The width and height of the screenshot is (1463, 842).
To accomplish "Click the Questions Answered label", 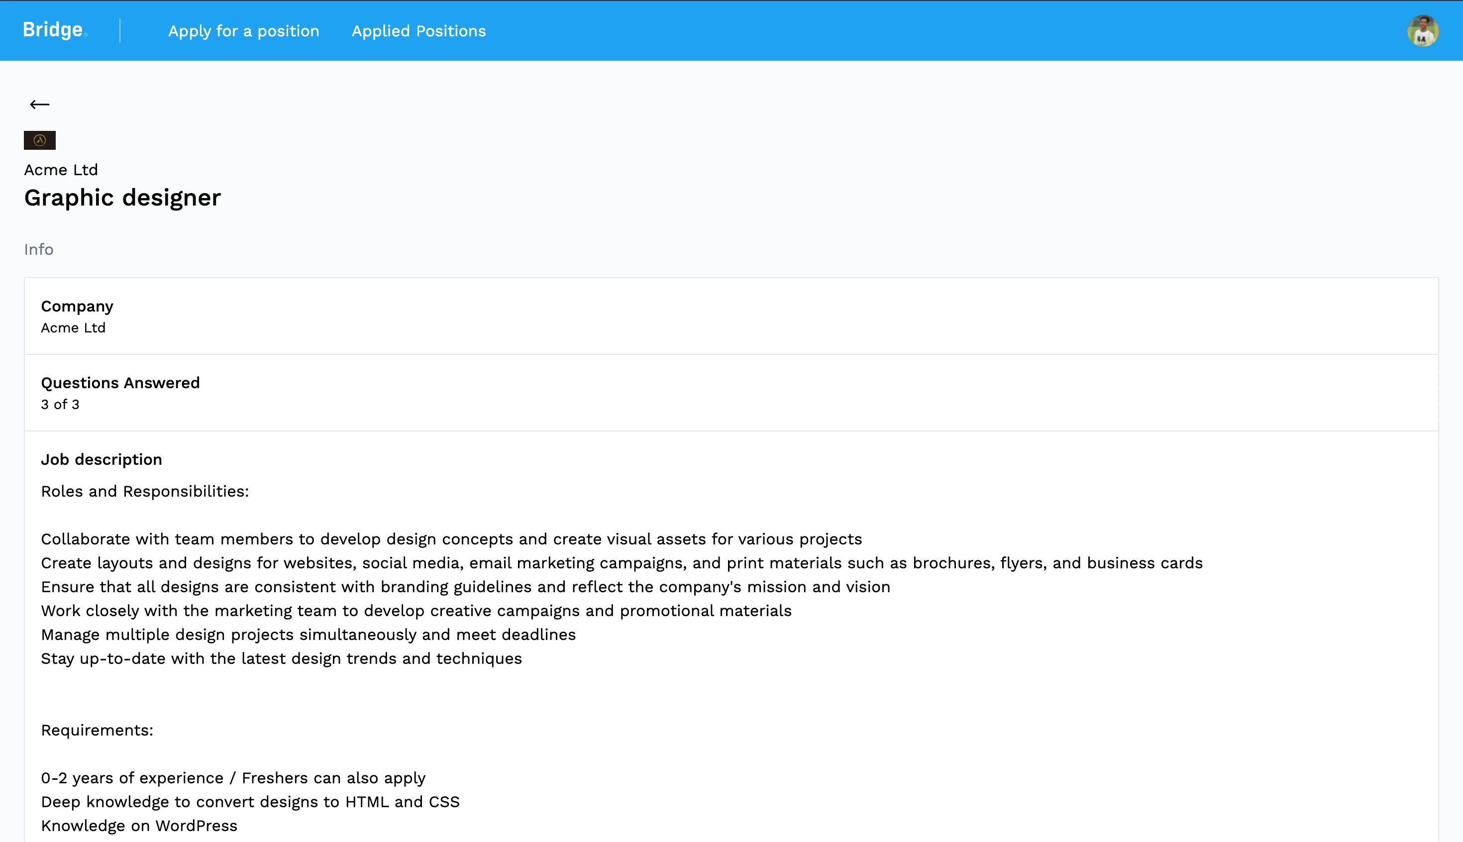I will [x=120, y=383].
